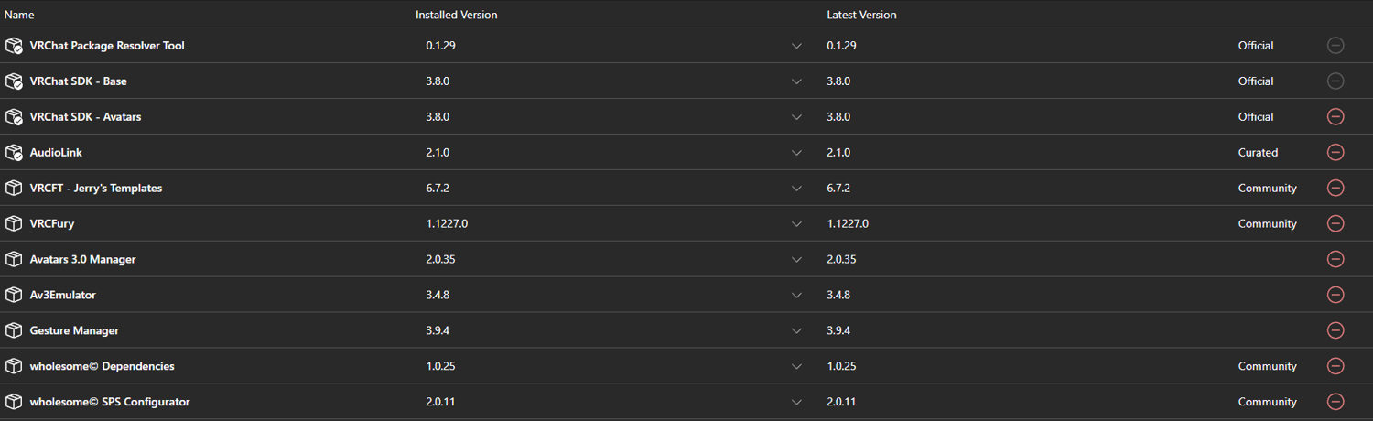Open the version dropdown for VRCFury
This screenshot has width=1373, height=421.
coord(796,224)
